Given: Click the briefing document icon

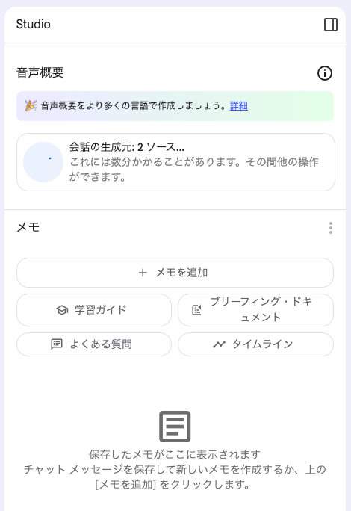Looking at the screenshot, I should pyautogui.click(x=196, y=310).
